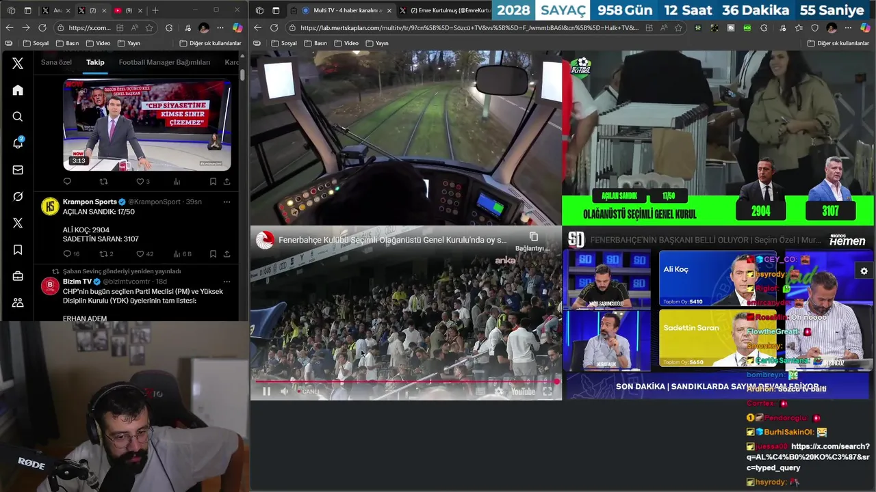Image resolution: width=876 pixels, height=492 pixels.
Task: Reload the Multi TV page
Action: [274, 27]
